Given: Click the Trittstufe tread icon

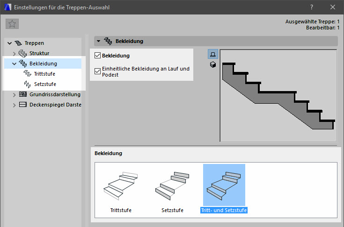Looking at the screenshot, I should (x=28, y=73).
